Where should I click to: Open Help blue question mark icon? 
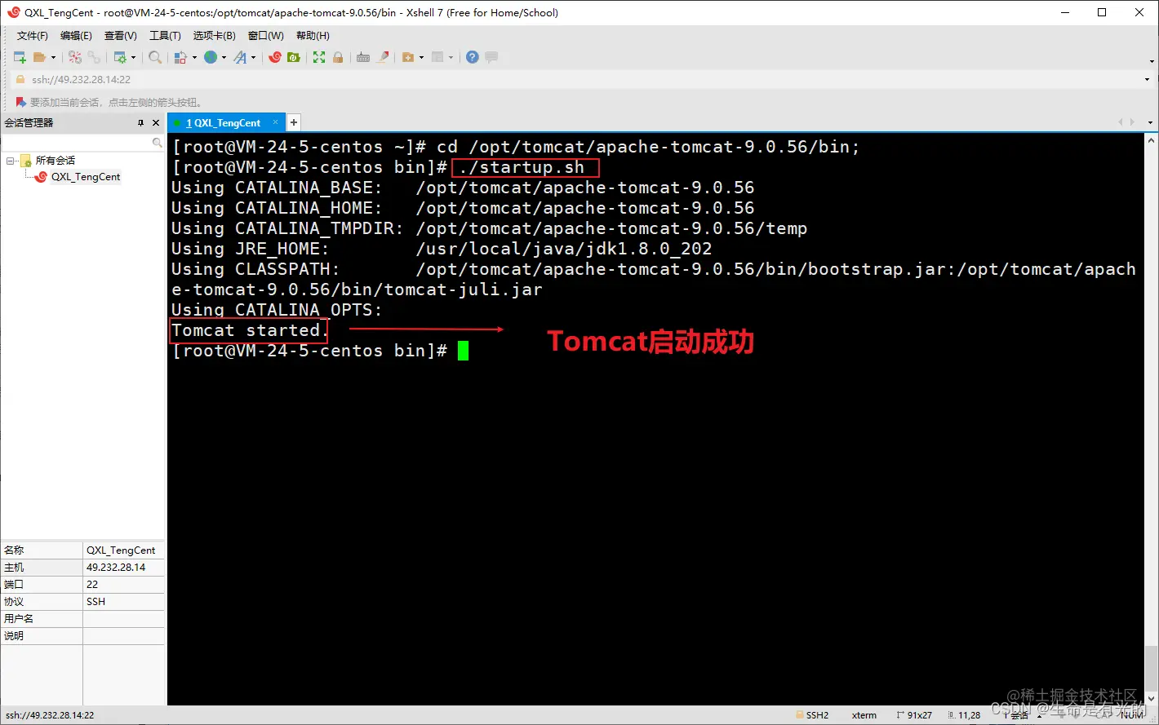pyautogui.click(x=472, y=57)
